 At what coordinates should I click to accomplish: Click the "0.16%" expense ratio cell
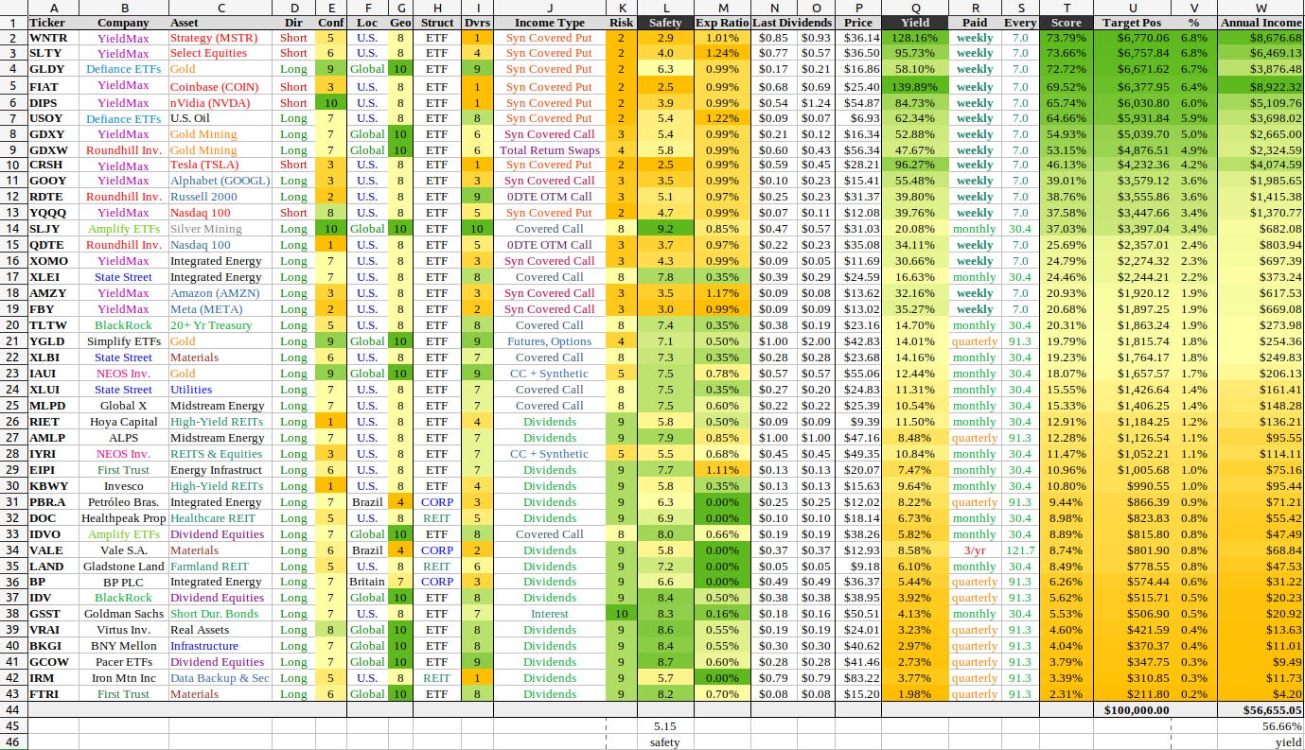click(722, 614)
